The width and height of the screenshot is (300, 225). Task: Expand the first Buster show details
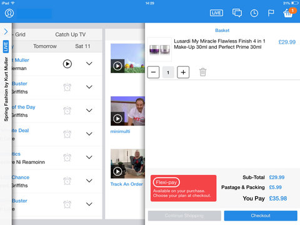pos(89,87)
